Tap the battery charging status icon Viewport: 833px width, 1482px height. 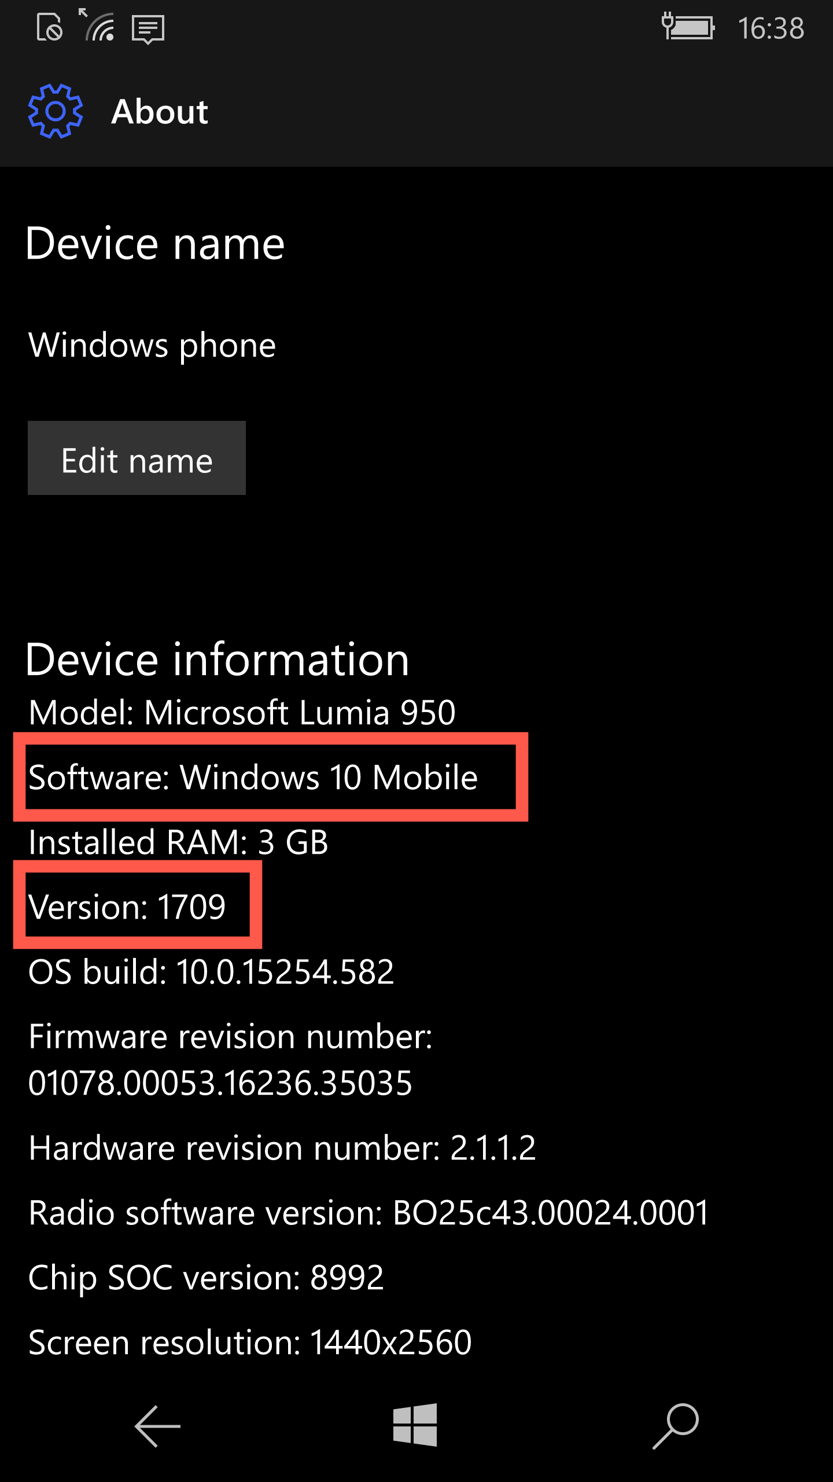coord(688,27)
